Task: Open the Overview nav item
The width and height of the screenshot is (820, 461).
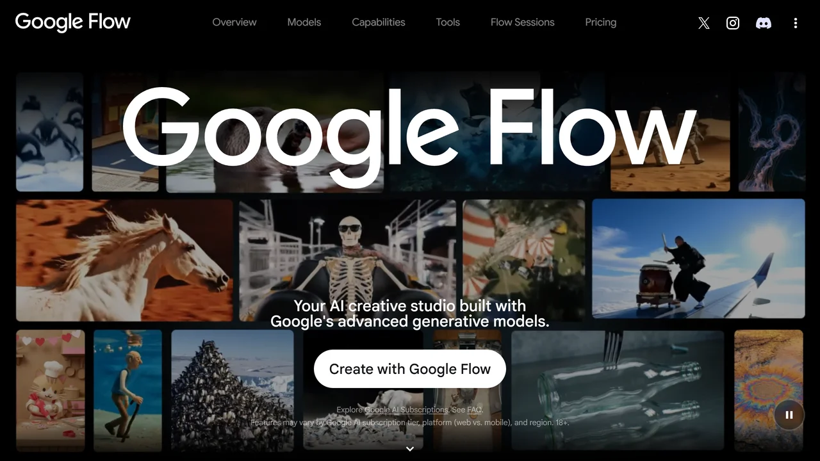Action: point(234,22)
